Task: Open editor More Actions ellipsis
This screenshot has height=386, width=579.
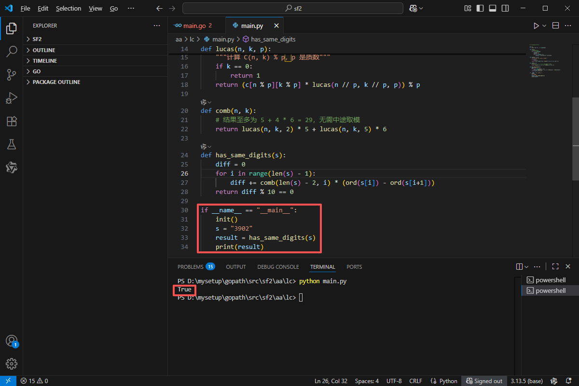Action: (x=568, y=26)
